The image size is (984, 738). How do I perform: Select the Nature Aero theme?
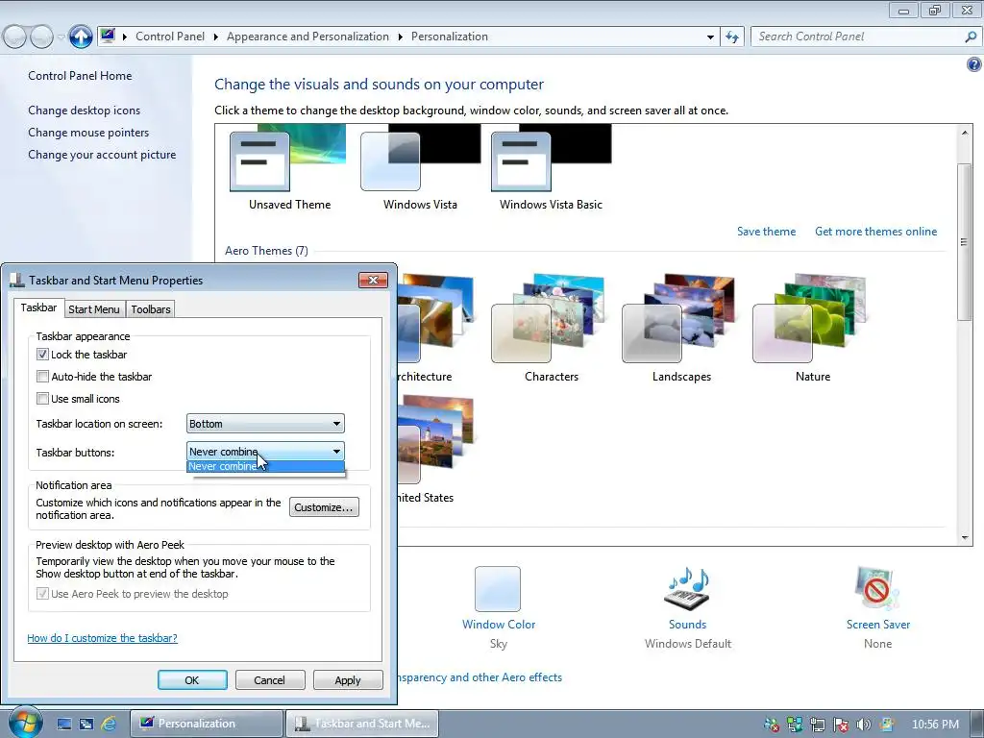[x=813, y=328]
